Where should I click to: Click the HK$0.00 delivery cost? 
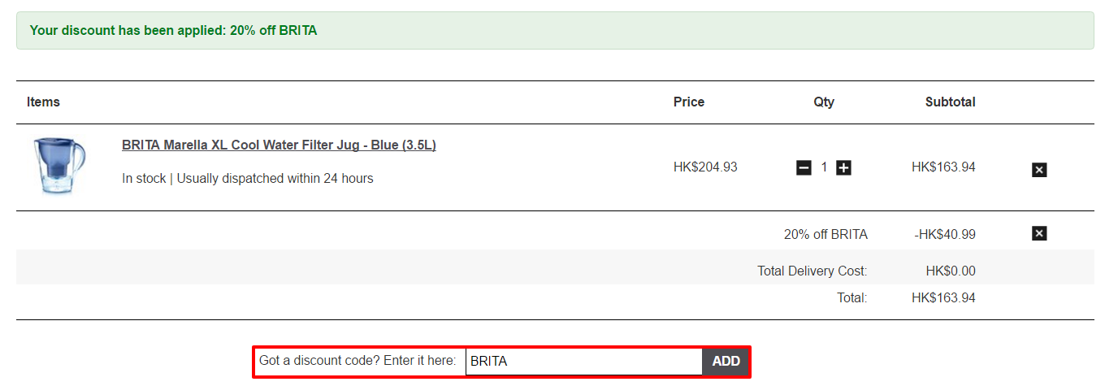coord(951,271)
